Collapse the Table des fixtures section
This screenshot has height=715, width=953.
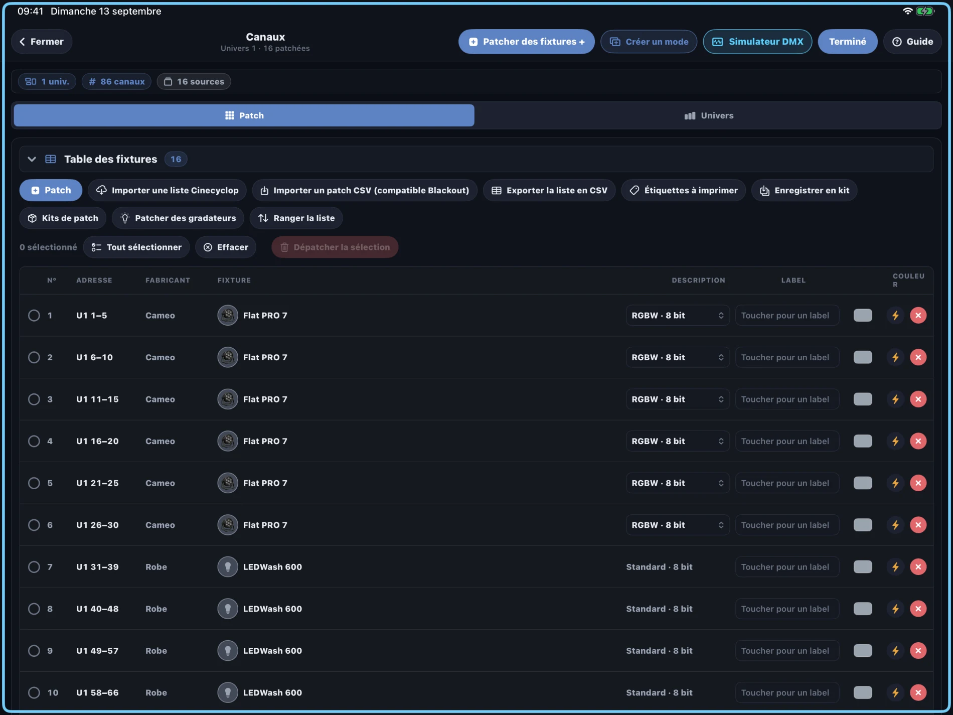pyautogui.click(x=32, y=159)
